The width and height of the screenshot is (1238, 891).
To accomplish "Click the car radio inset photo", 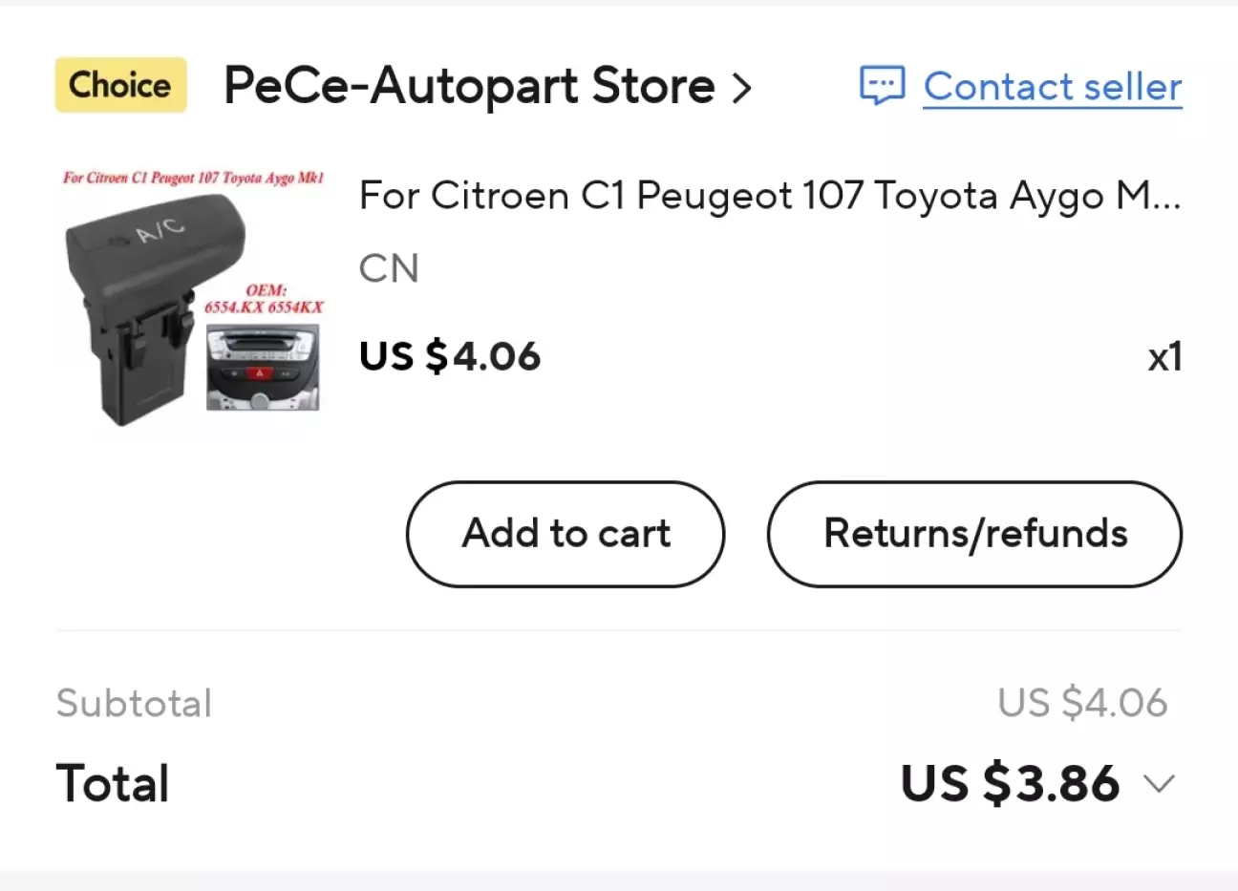I will pos(264,369).
